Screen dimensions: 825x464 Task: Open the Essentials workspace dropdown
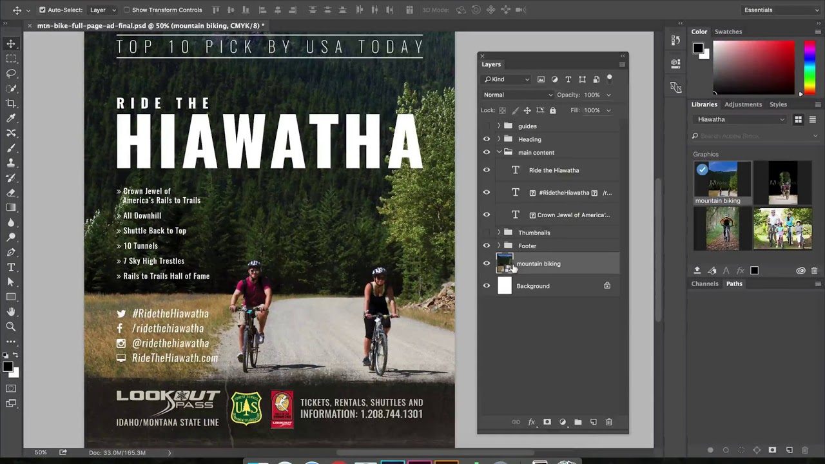click(780, 10)
